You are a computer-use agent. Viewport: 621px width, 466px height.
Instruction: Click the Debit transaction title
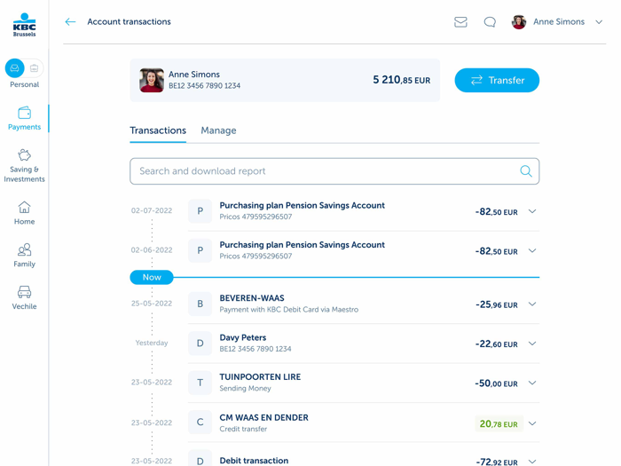254,461
